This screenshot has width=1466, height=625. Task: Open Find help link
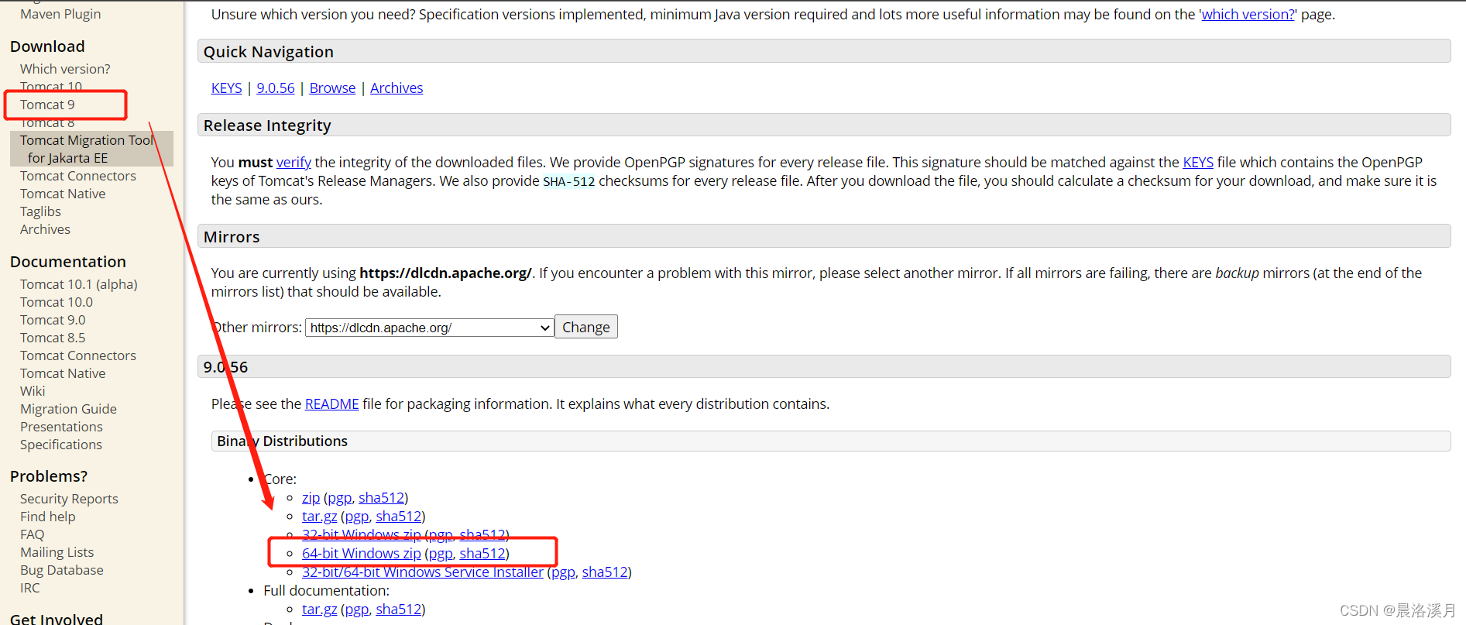(x=48, y=517)
